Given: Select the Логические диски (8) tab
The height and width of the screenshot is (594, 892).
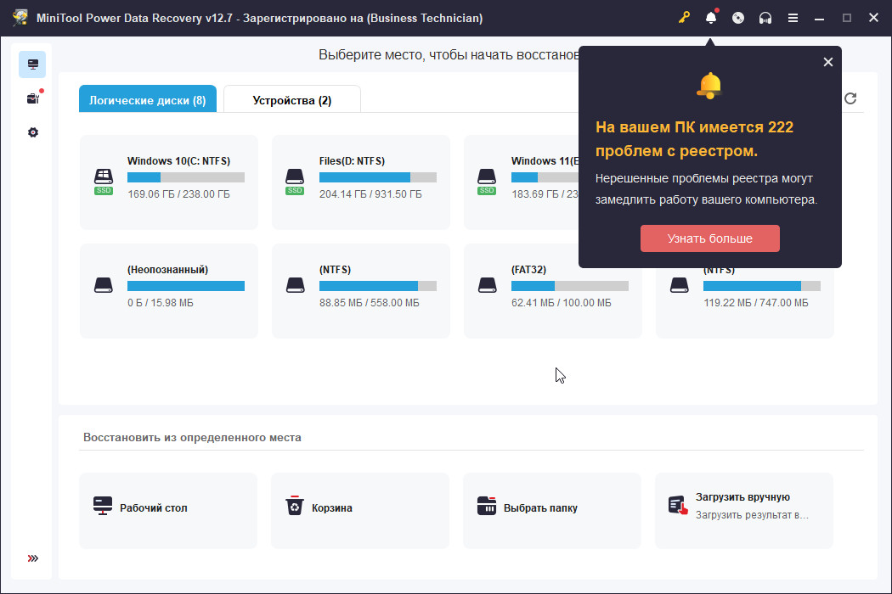Looking at the screenshot, I should [x=148, y=100].
